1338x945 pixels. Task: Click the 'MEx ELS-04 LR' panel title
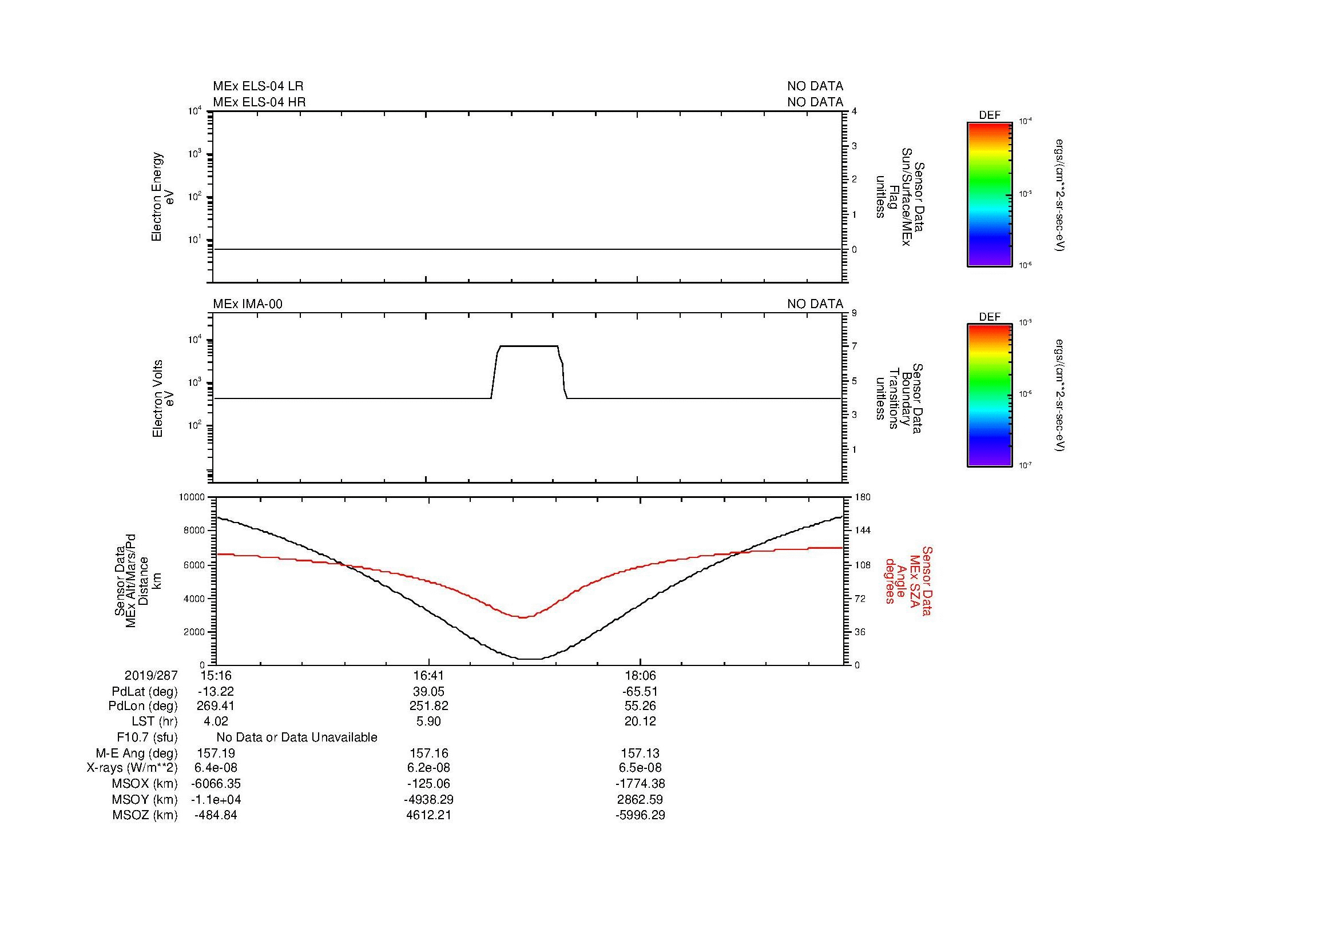click(x=257, y=86)
